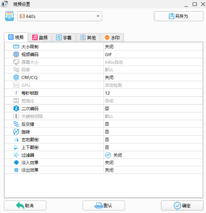Image resolution: width=206 pixels, height=213 pixels.
Task: Click the rotate icon
Action: point(16,132)
